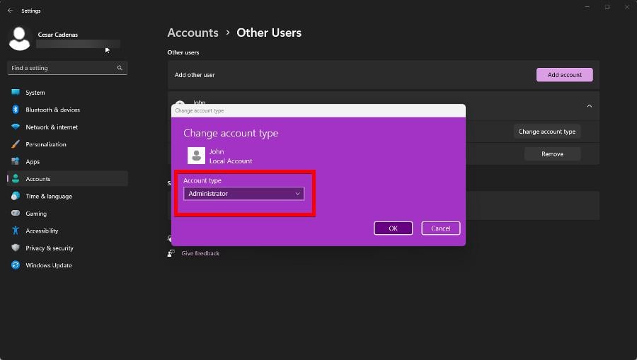Cancel the Change account type dialog
This screenshot has width=637, height=360.
pos(440,228)
